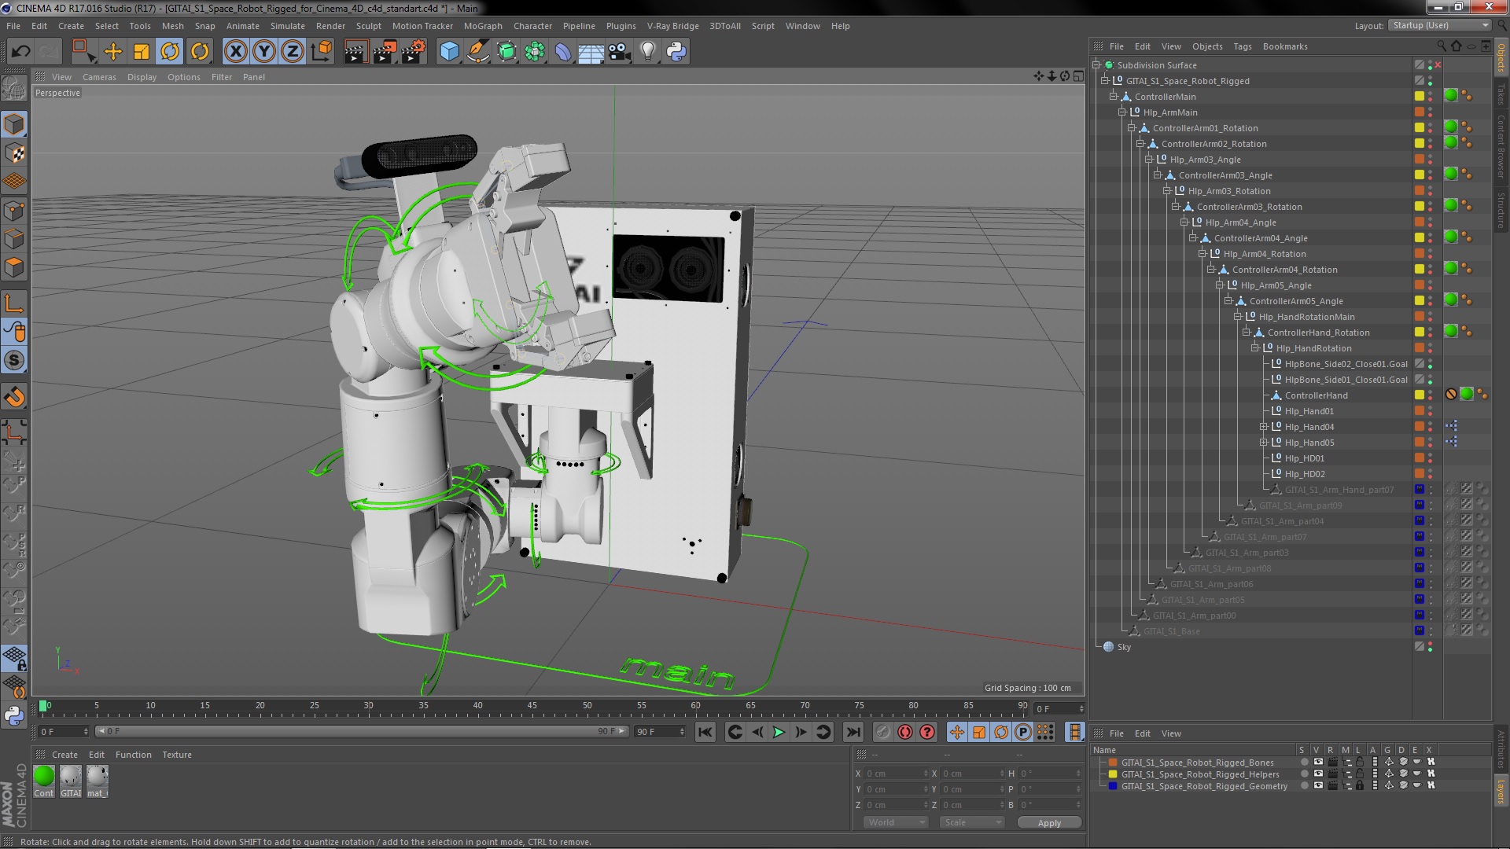Viewport: 1510px width, 849px height.
Task: Open keyframe help question icon
Action: click(x=927, y=732)
